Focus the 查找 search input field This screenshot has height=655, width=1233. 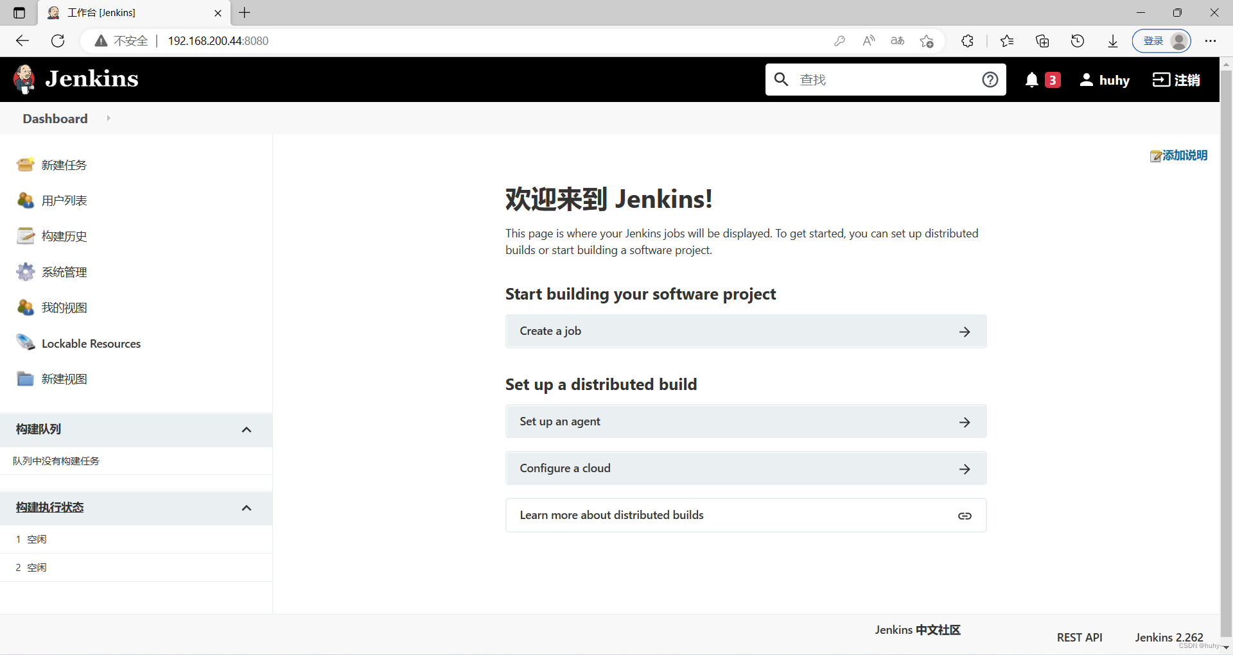(x=886, y=80)
